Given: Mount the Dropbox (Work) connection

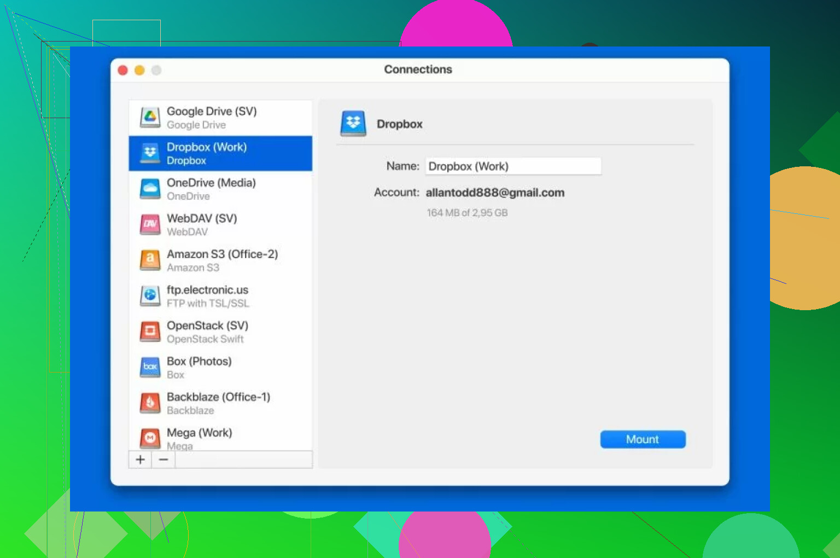Looking at the screenshot, I should (x=643, y=439).
